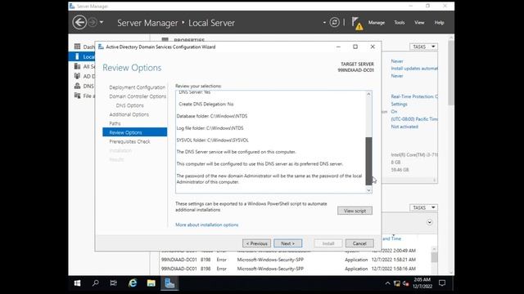524x294 pixels.
Task: Maximize the AD DS Configuration Wizard window
Action: (x=355, y=47)
